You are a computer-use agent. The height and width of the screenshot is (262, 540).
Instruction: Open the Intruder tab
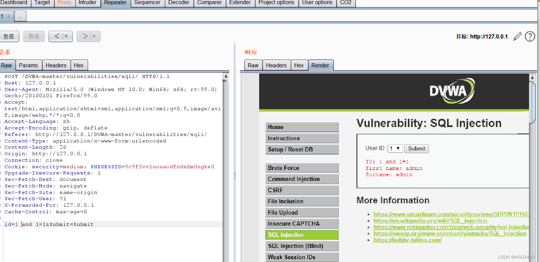(87, 3)
